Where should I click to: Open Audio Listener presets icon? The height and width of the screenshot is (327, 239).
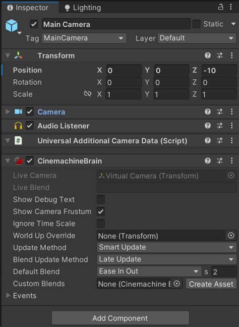(x=220, y=126)
